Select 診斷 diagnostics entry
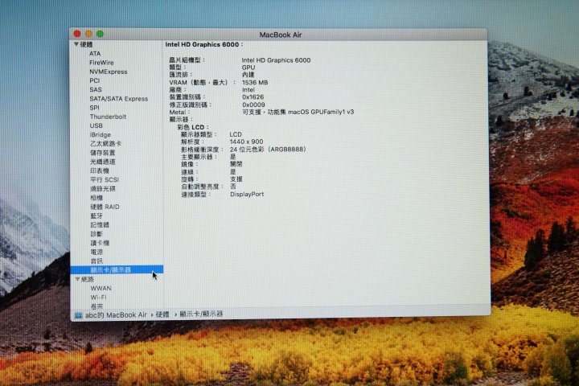Screen dimensions: 579x386 click(96, 234)
